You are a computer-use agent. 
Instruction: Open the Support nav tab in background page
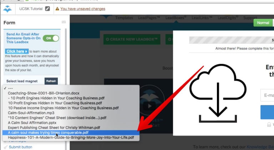pos(250,18)
